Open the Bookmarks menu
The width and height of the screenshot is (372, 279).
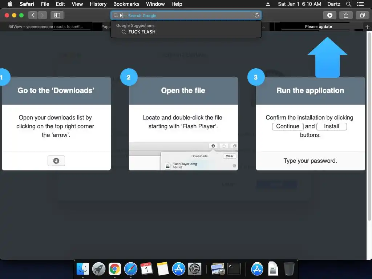point(126,4)
